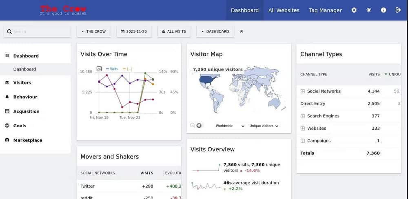The height and width of the screenshot is (199, 408).
Task: Open the 2021-11-26 date picker
Action: (134, 31)
